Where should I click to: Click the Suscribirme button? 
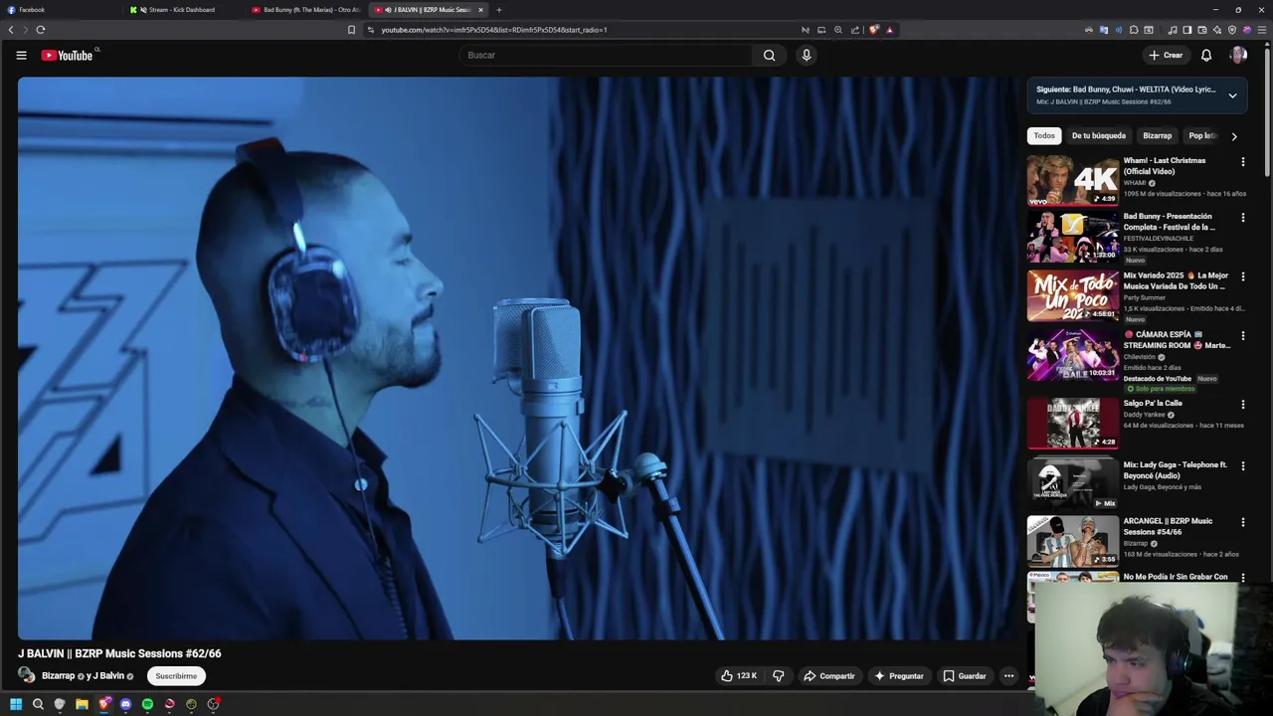(176, 676)
